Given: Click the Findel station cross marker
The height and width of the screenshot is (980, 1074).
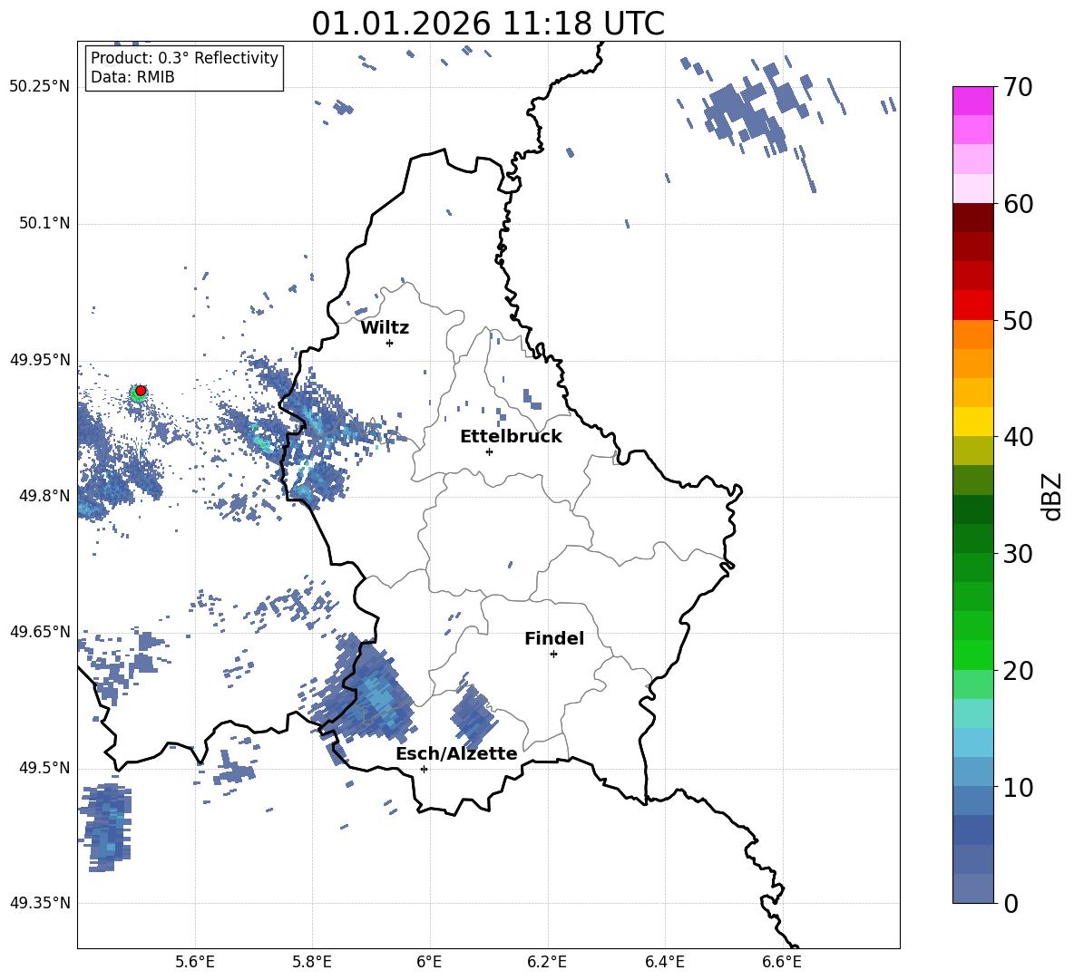Looking at the screenshot, I should [x=553, y=654].
